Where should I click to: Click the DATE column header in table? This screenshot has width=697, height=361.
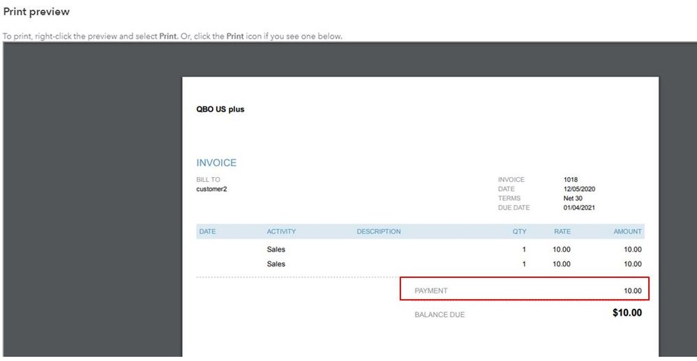pyautogui.click(x=208, y=231)
